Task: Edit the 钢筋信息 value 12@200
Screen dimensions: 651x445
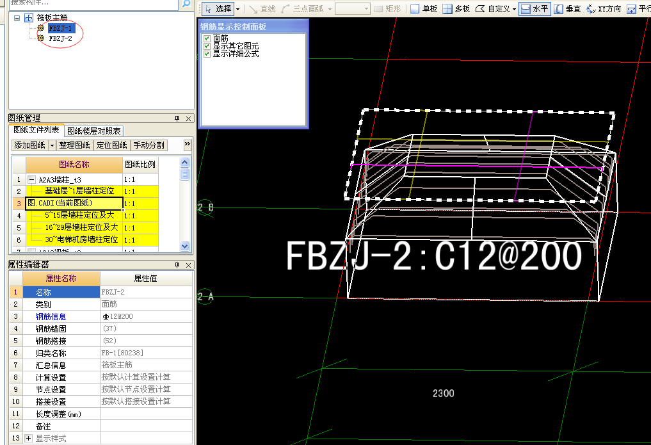Action: [x=146, y=316]
